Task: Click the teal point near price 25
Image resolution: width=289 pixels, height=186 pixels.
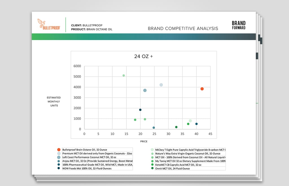Action: 154,128
